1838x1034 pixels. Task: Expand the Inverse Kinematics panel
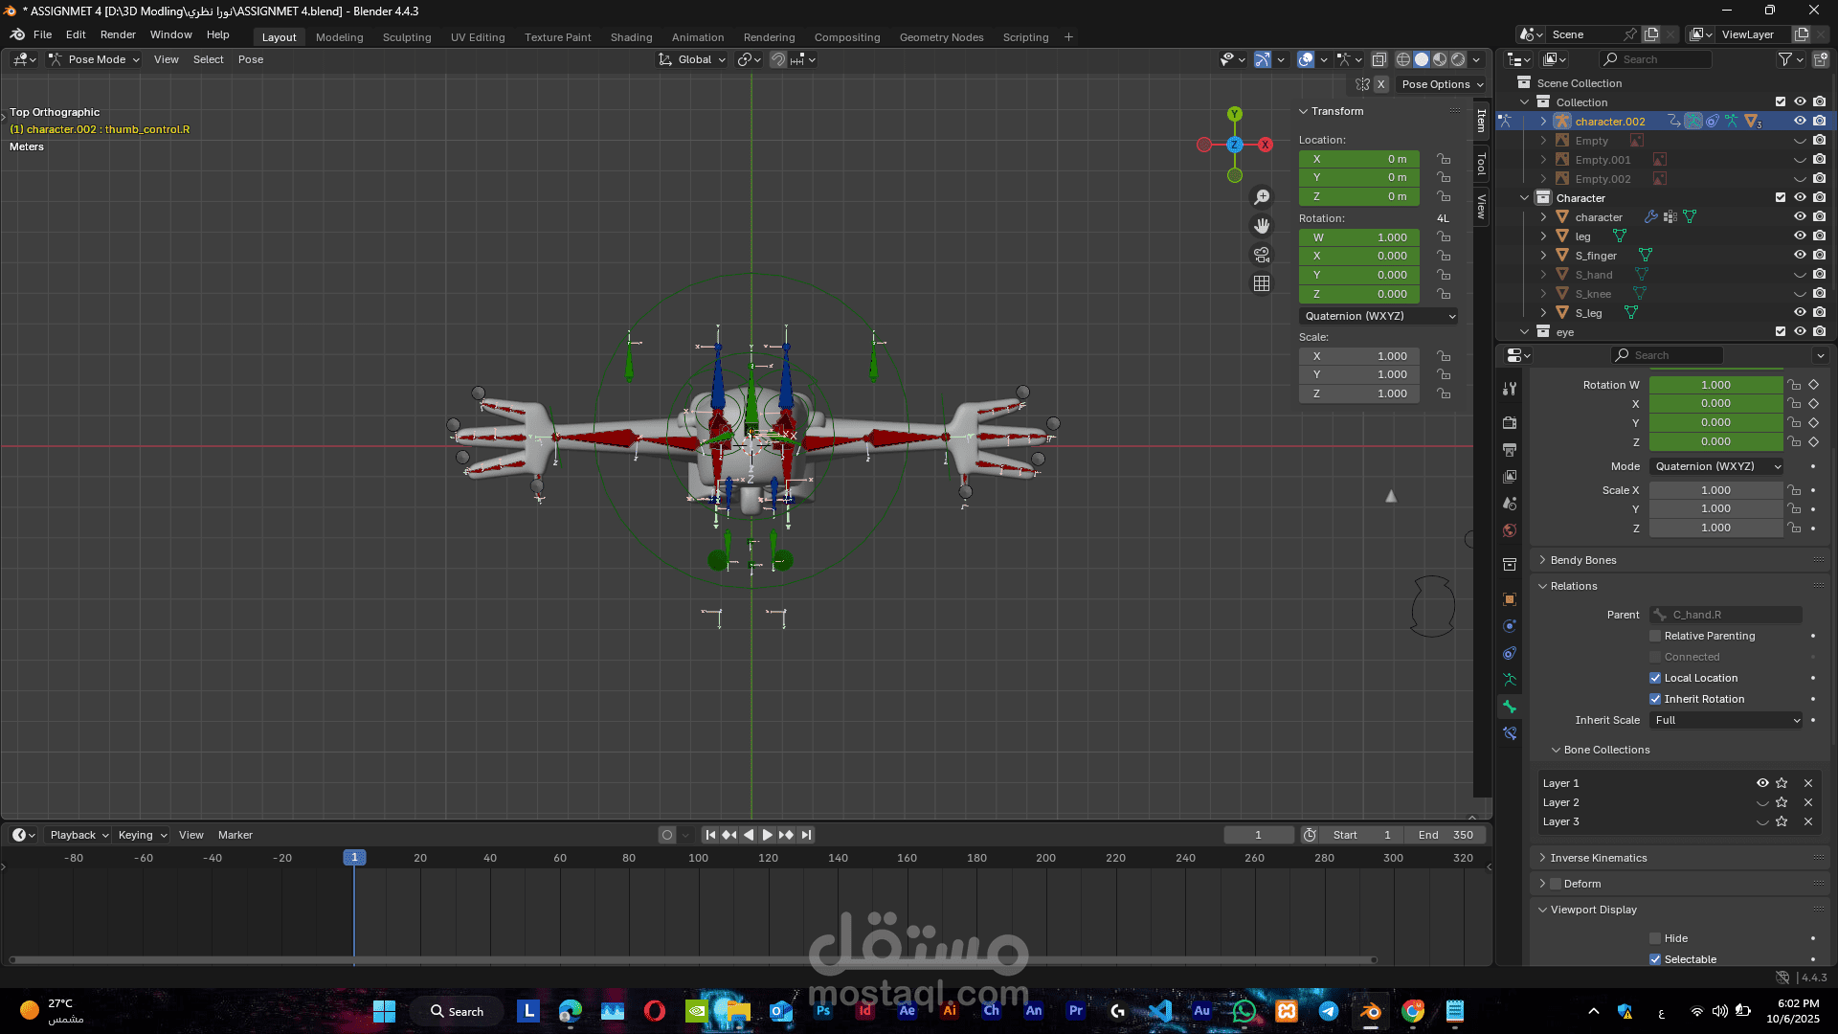point(1599,858)
